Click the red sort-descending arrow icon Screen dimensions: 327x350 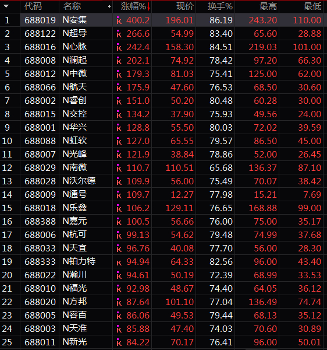[x=149, y=8]
